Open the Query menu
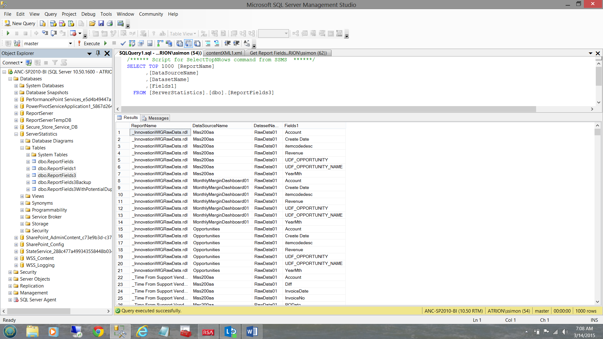This screenshot has width=603, height=339. [50, 14]
